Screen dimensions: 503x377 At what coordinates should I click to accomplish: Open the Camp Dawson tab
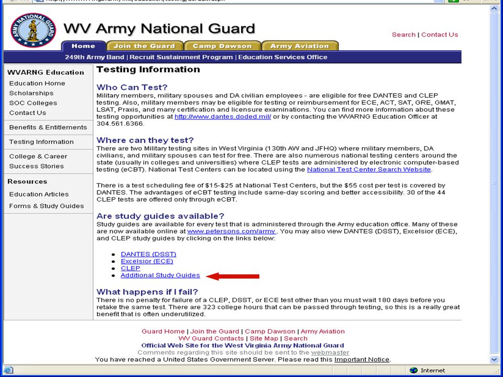coord(222,46)
